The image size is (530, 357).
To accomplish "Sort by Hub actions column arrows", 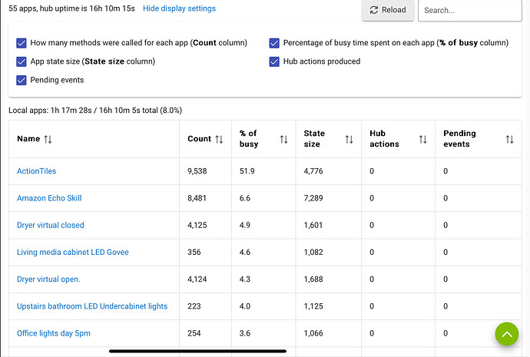I will [423, 139].
